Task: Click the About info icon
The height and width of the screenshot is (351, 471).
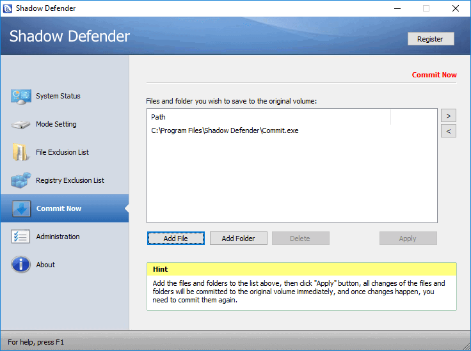Action: point(20,265)
